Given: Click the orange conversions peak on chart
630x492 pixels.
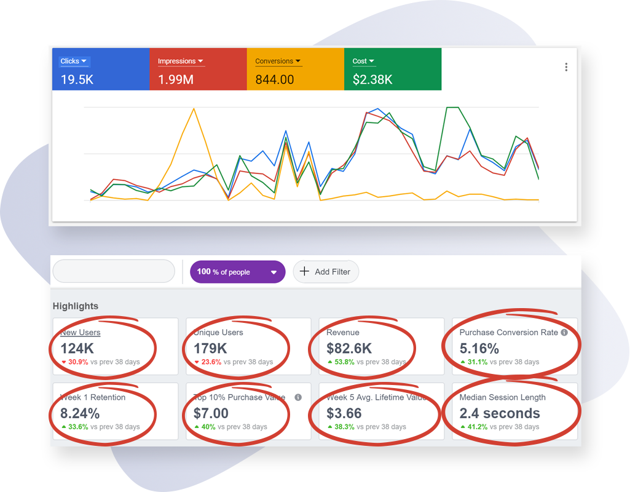Looking at the screenshot, I should click(x=194, y=108).
